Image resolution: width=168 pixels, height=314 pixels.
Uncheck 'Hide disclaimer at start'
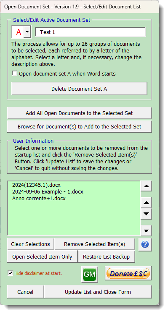[10, 273]
